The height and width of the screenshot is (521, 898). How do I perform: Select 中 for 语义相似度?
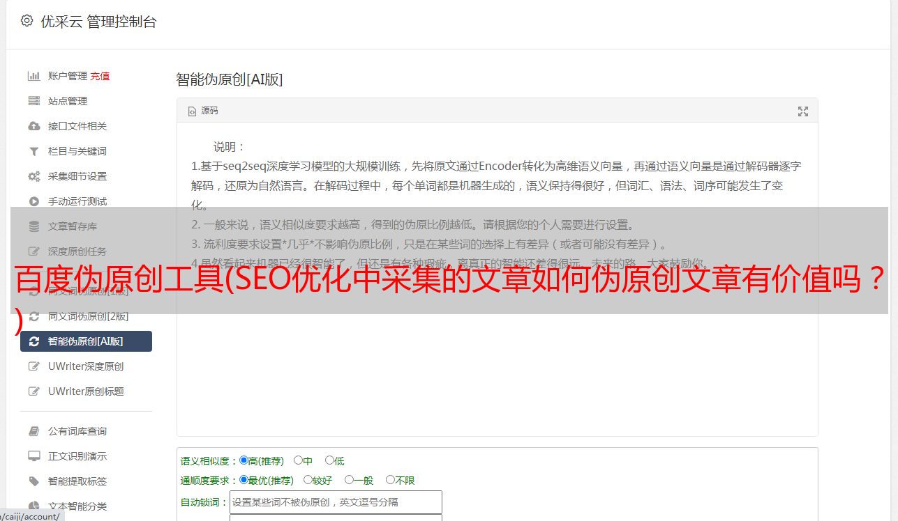pos(298,460)
